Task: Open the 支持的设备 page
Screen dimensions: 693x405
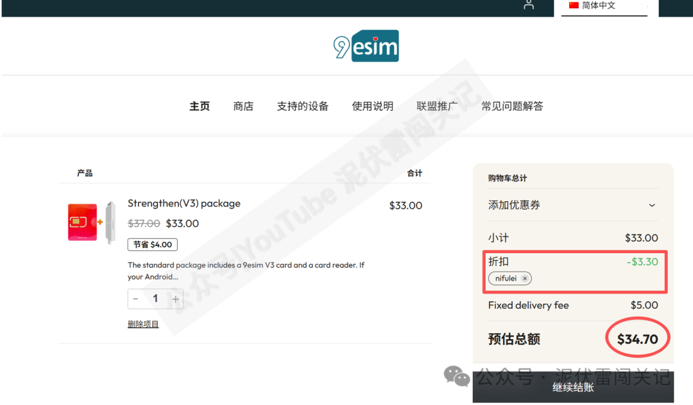Action: (x=303, y=106)
